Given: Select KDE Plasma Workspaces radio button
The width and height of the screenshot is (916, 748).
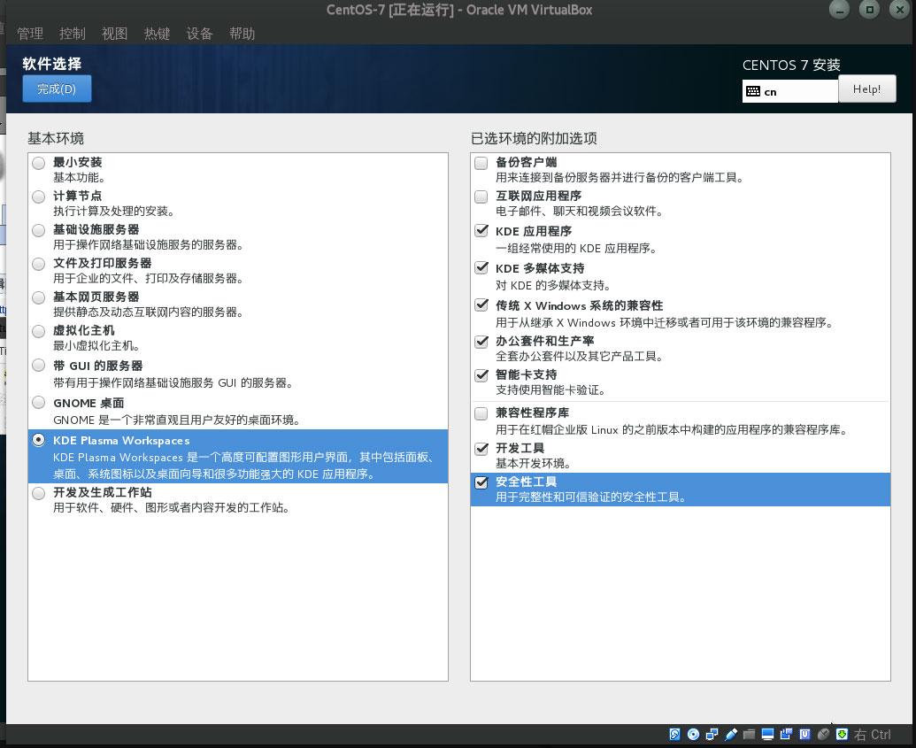Looking at the screenshot, I should (x=39, y=440).
